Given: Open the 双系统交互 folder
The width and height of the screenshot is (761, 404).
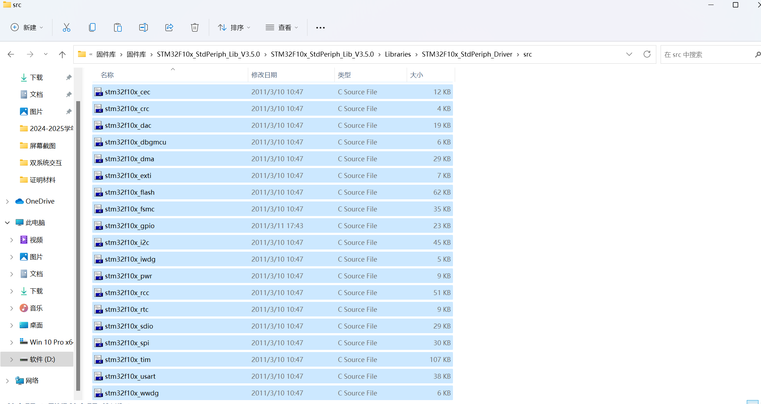Looking at the screenshot, I should [46, 163].
